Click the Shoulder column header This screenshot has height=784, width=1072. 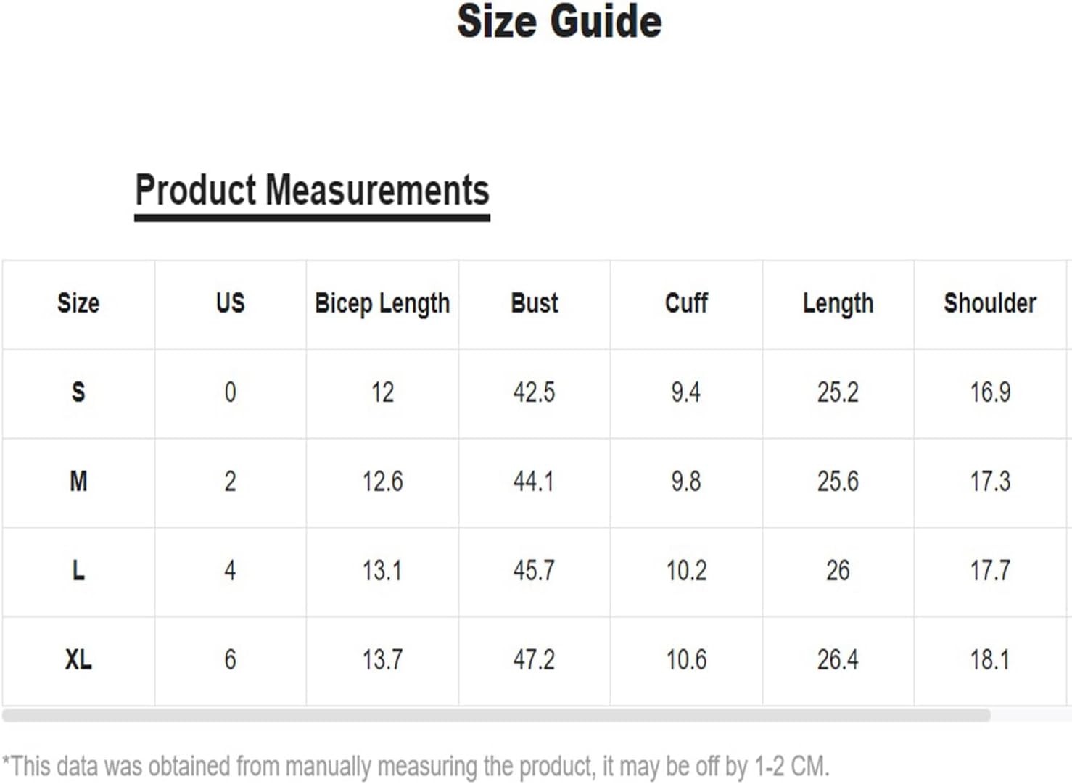coord(990,303)
